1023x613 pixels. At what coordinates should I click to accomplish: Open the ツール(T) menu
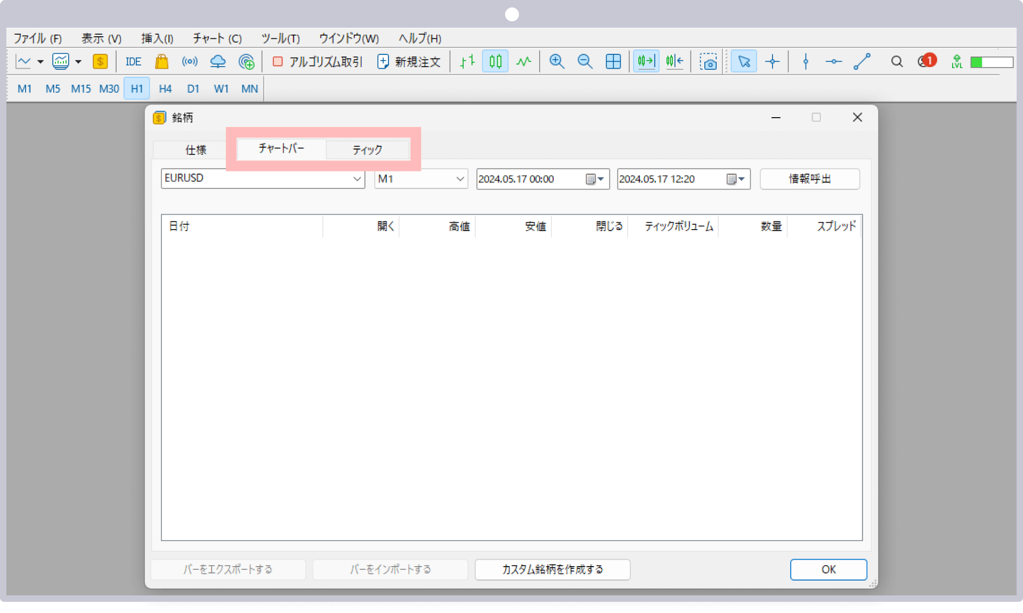point(280,38)
